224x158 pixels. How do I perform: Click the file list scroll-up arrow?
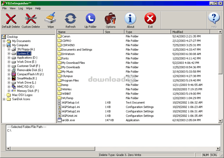(x=220, y=32)
